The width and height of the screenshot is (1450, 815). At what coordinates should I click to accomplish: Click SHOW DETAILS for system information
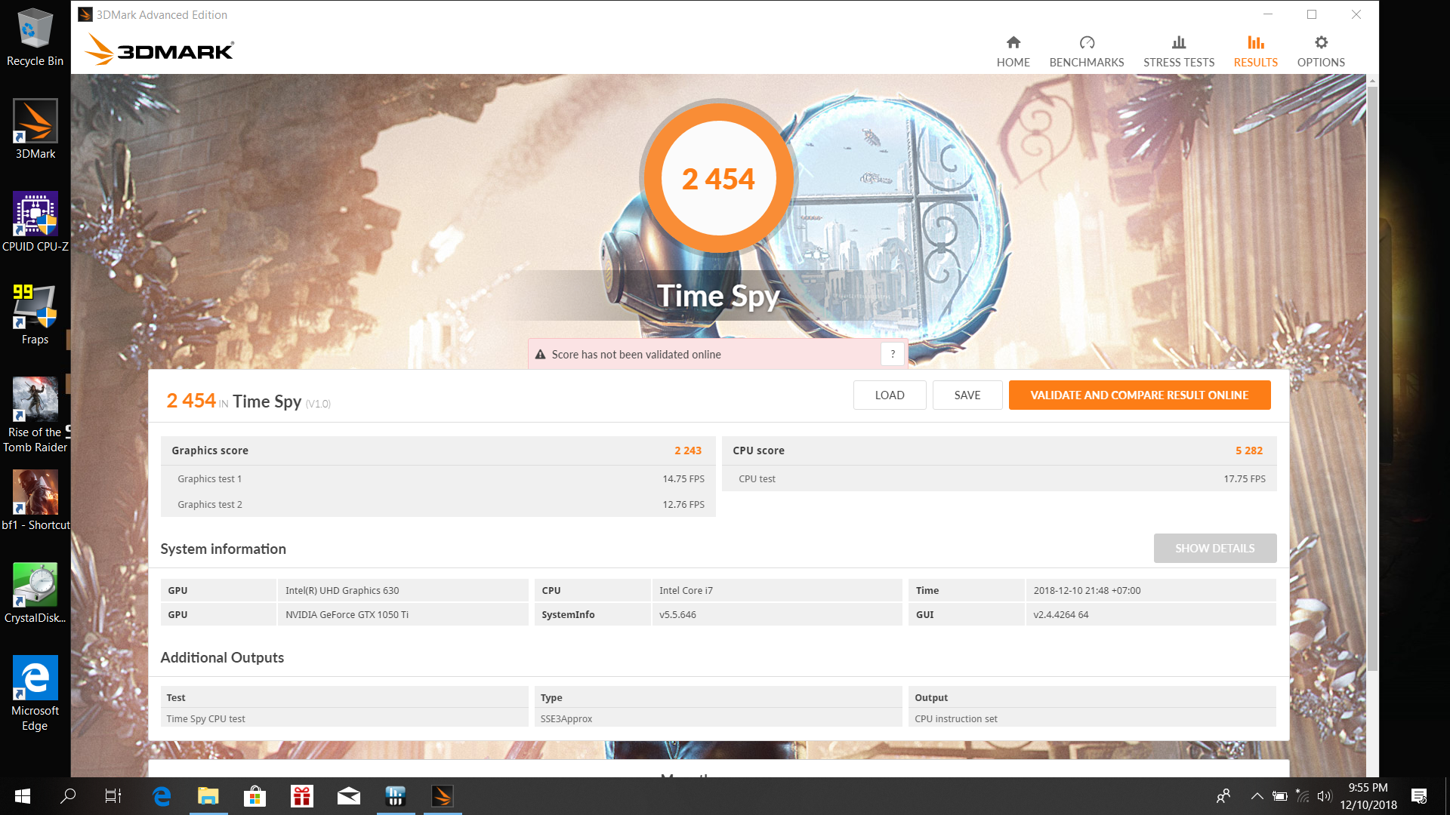pos(1215,548)
